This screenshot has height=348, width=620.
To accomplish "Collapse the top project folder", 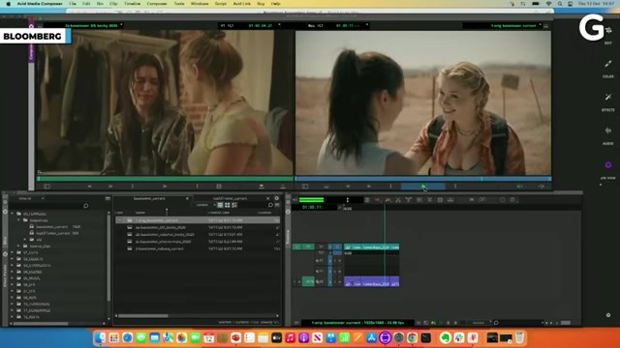I will pyautogui.click(x=13, y=214).
